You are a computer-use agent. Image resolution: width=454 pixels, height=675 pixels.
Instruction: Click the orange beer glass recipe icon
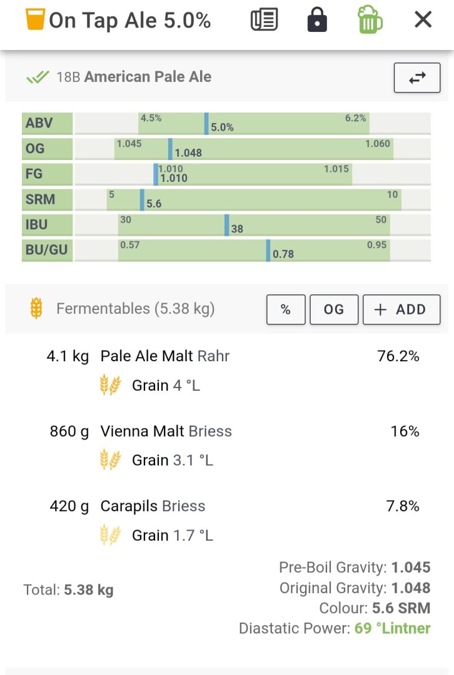[35, 19]
